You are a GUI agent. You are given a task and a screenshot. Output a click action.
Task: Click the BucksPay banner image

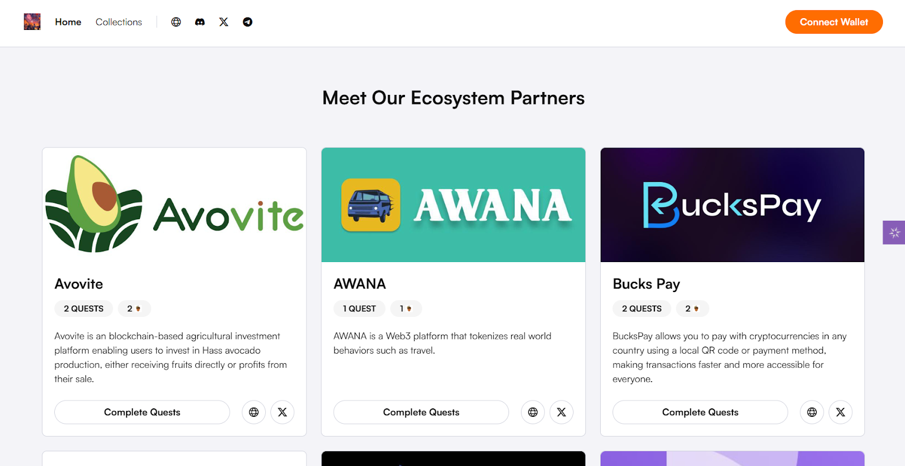tap(732, 205)
